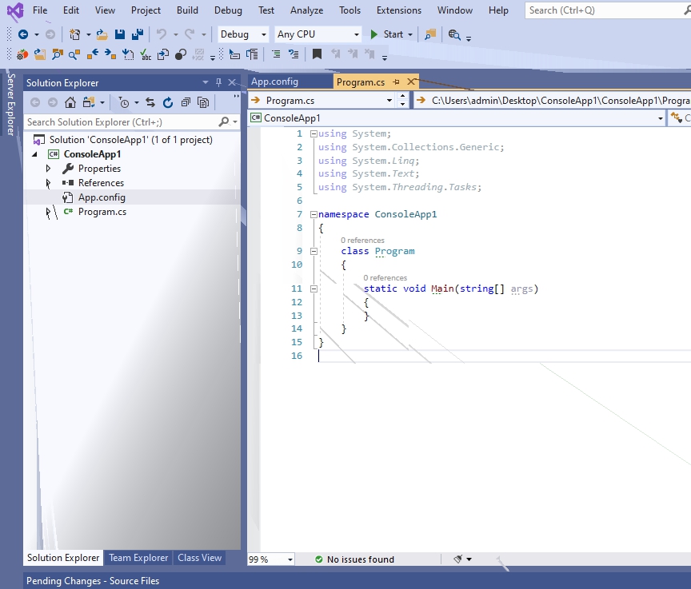691x589 pixels.
Task: Click Collapse All icon in Solution Explorer
Action: click(x=186, y=102)
